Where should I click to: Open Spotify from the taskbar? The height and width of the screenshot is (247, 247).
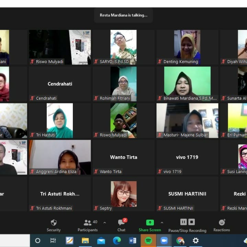(x=148, y=240)
